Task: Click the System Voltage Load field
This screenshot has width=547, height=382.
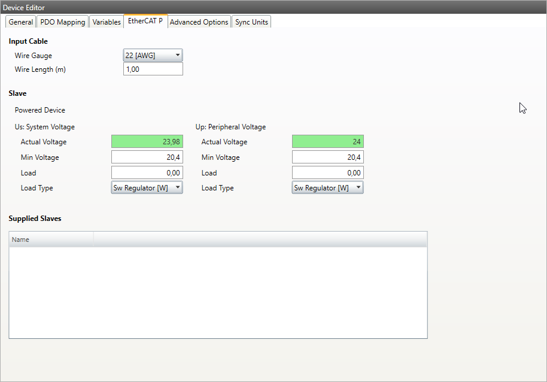Action: pos(147,172)
